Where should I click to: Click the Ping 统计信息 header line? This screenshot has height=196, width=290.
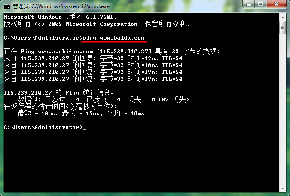click(58, 92)
